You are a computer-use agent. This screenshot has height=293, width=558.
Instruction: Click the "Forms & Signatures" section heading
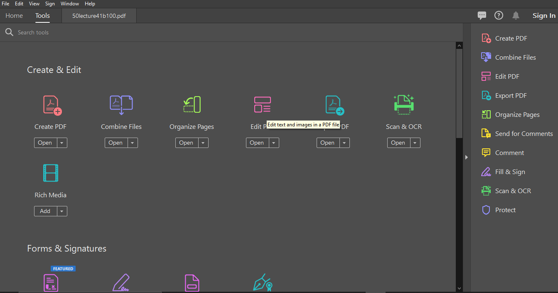pyautogui.click(x=66, y=248)
